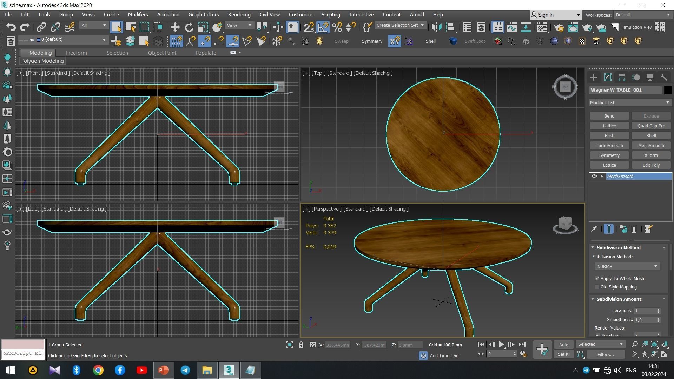
Task: Click the object color swatch
Action: (x=667, y=90)
